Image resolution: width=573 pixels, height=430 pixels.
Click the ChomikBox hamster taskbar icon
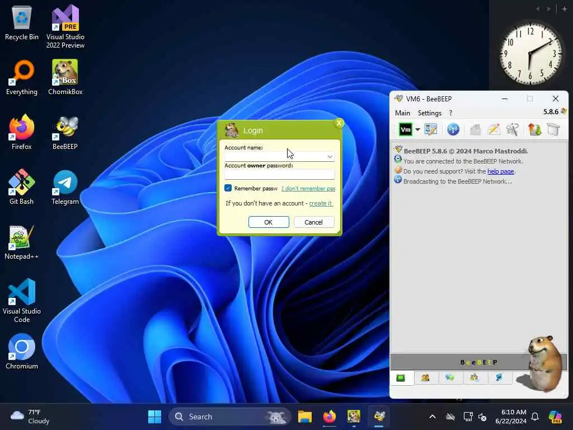(354, 417)
